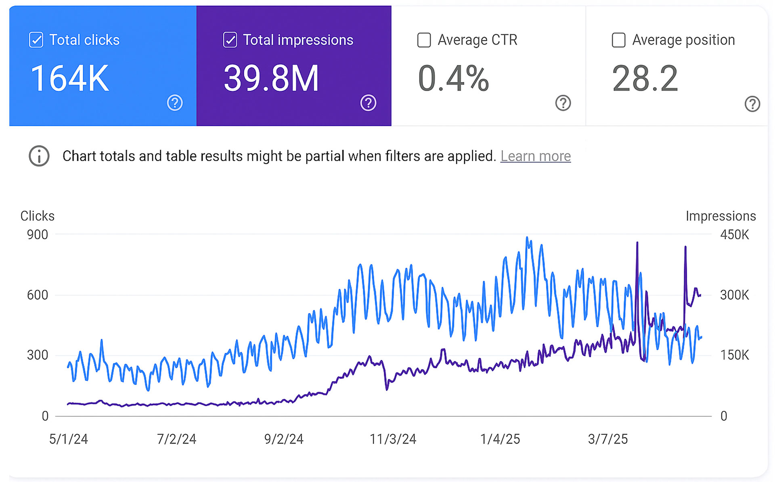Click the Total impressions label
This screenshot has height=482, width=775.
tap(298, 40)
